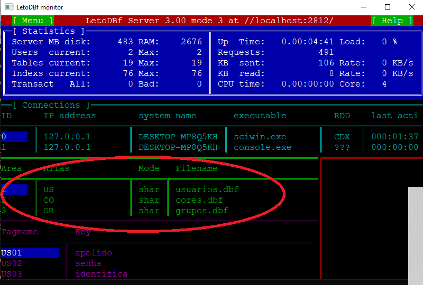Screen dimensions: 433x285
Task: Click IP address of console.exe connection
Action: coord(67,147)
